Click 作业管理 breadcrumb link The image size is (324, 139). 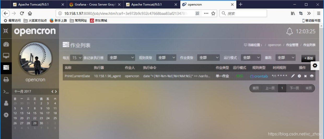pos(292,45)
